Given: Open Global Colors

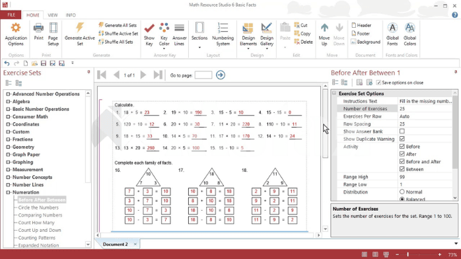Looking at the screenshot, I should [409, 34].
